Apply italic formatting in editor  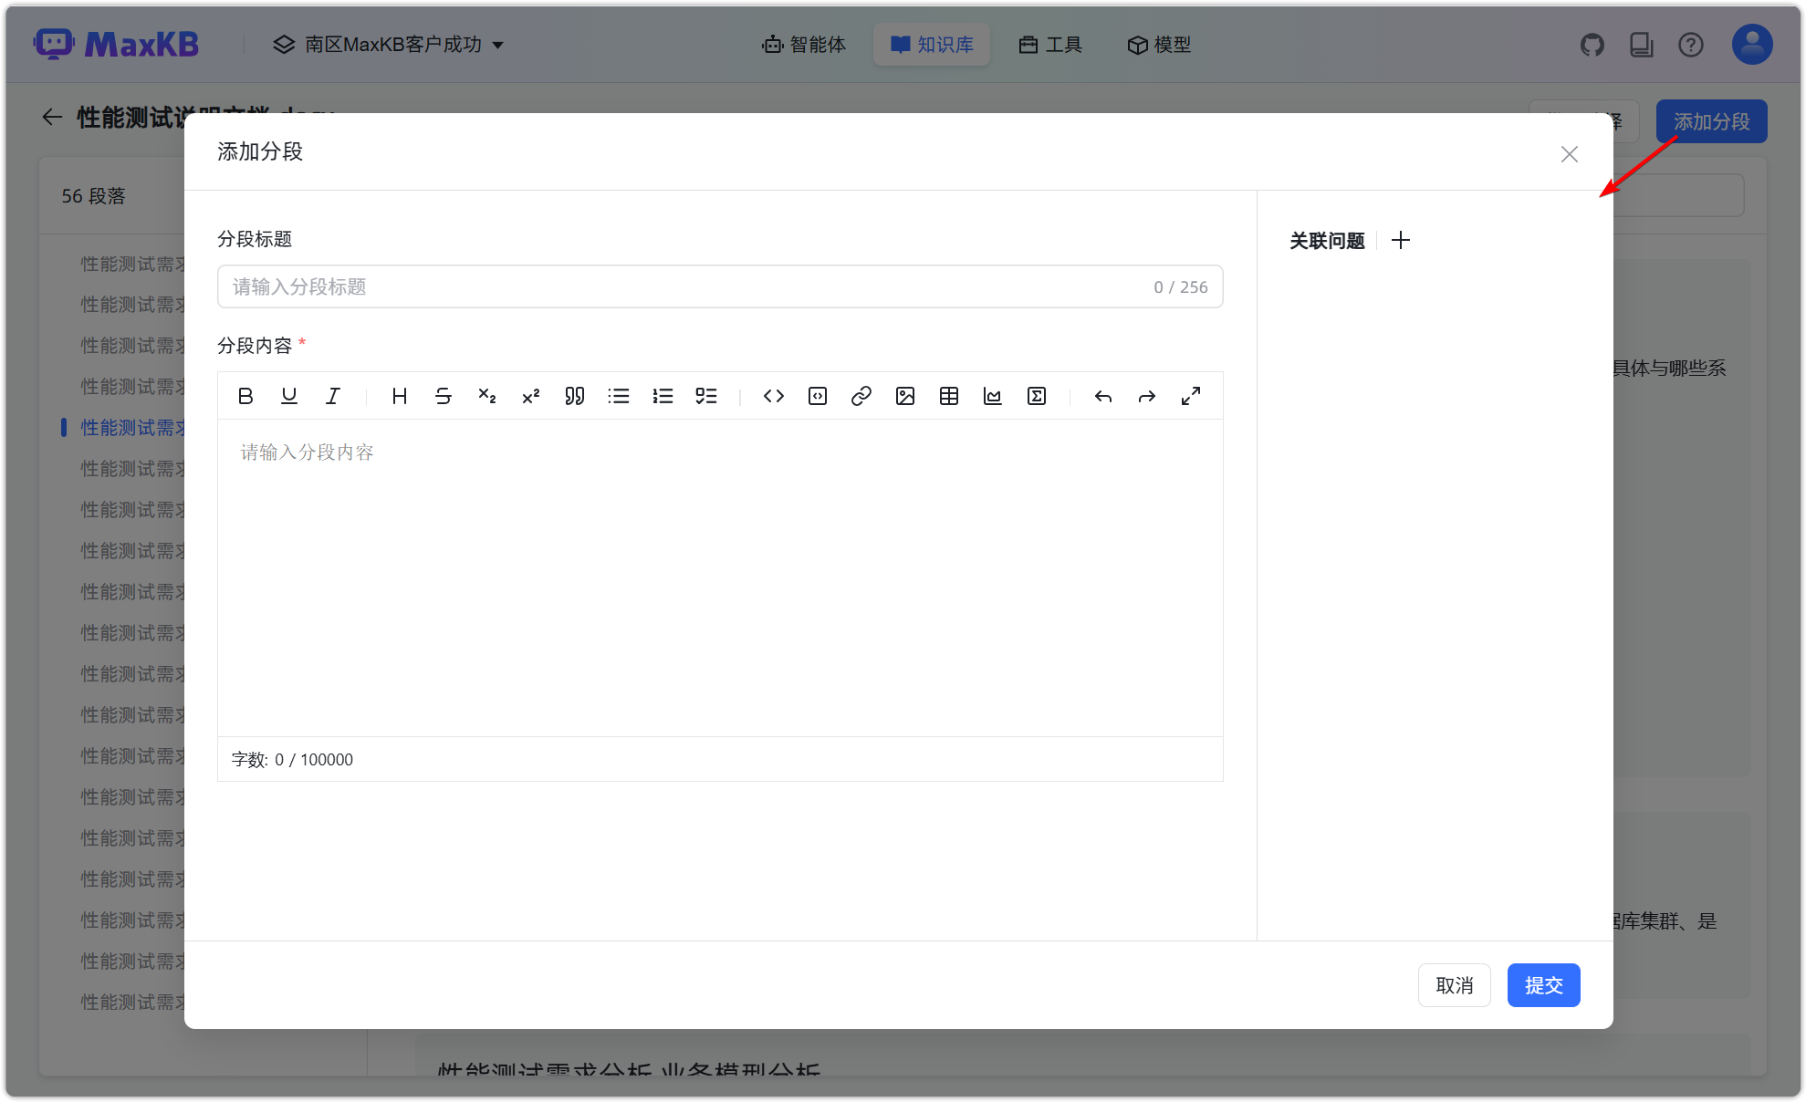click(x=333, y=396)
